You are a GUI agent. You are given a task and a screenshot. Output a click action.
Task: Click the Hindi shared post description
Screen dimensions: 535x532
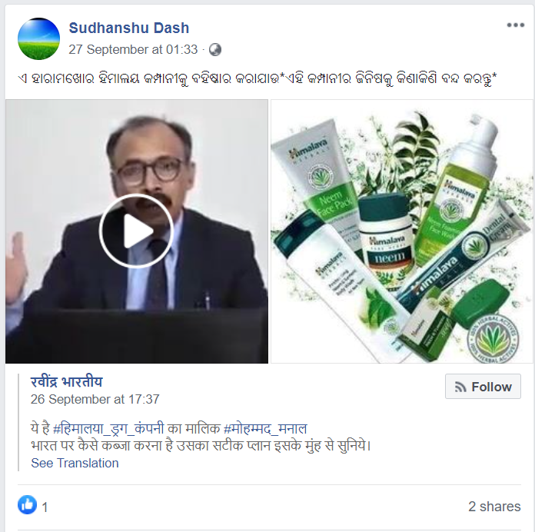pos(201,437)
